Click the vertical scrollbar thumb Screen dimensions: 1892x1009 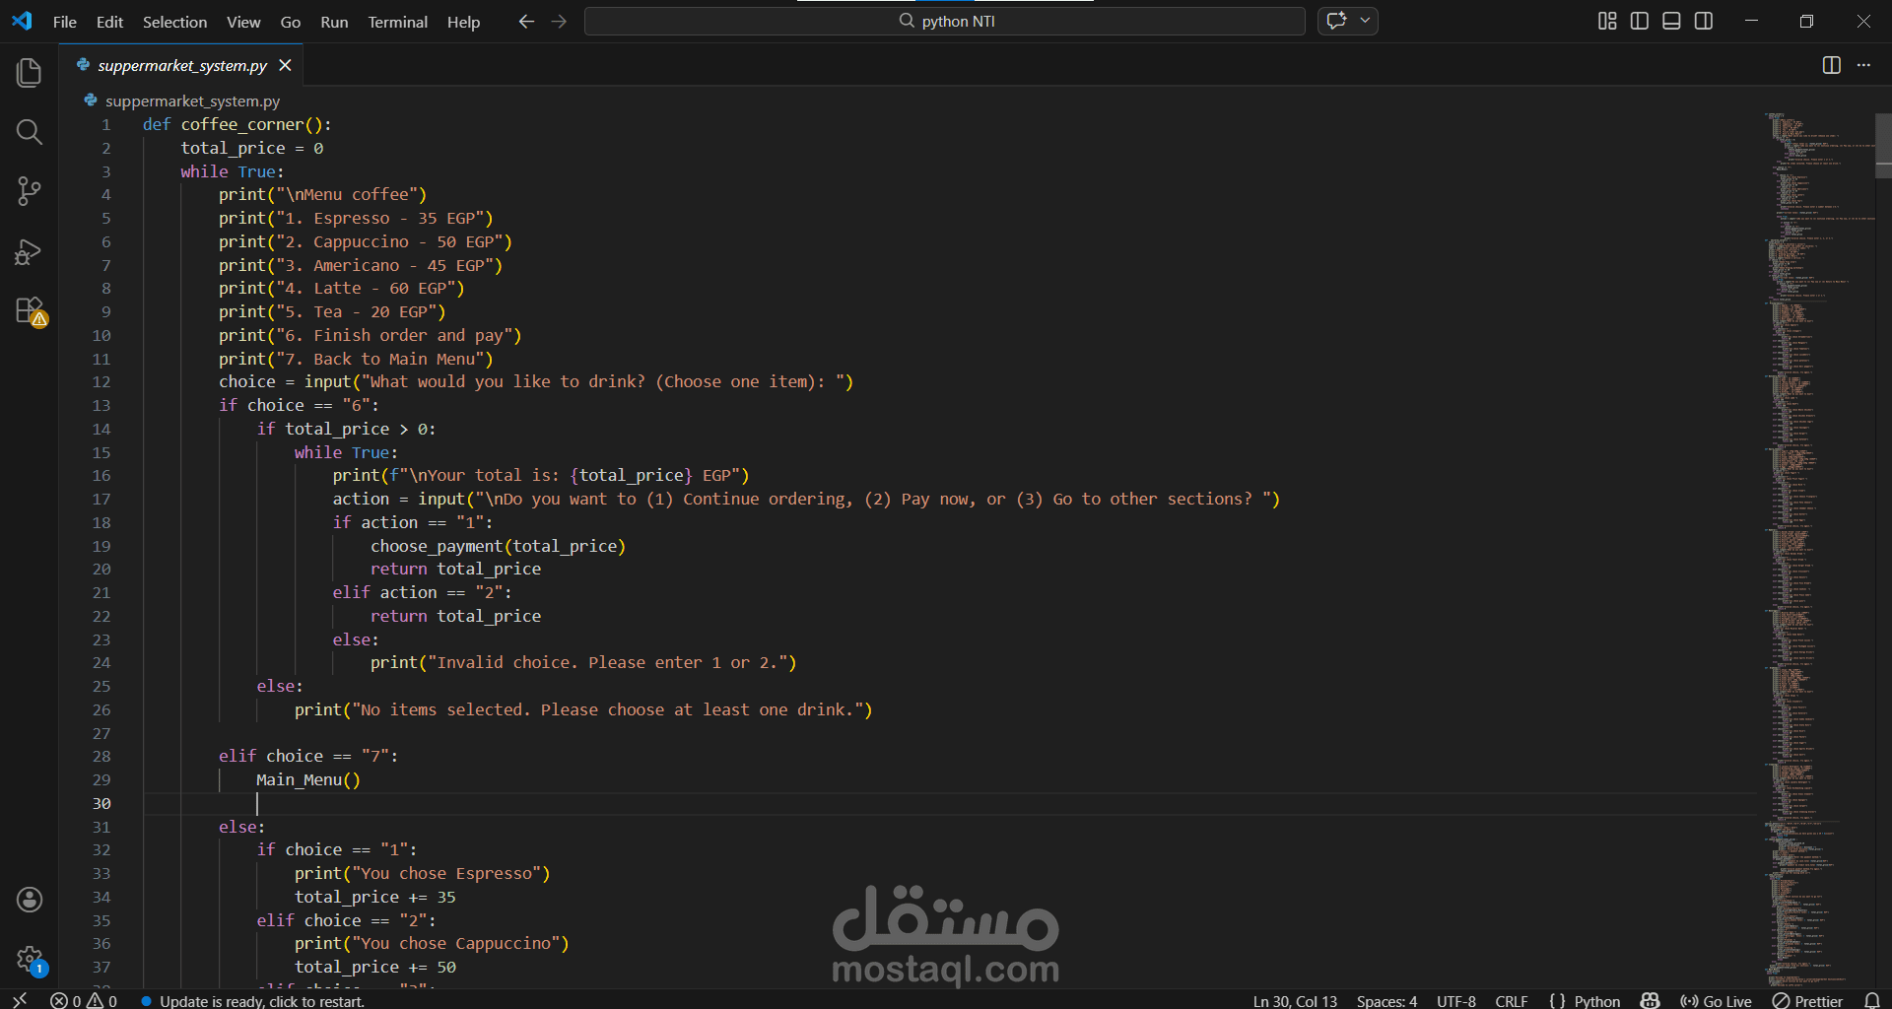(x=1883, y=145)
